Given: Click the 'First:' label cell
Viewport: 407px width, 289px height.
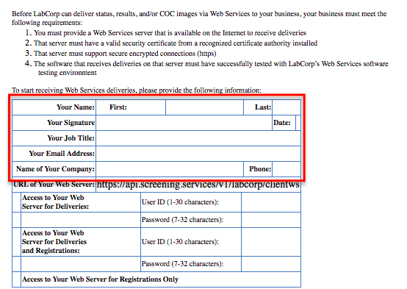Looking at the screenshot, I should 131,107.
